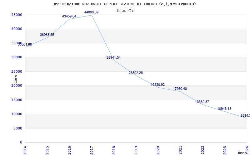
Task: Click y-axis tick label 35000
Action: coord(17,43)
